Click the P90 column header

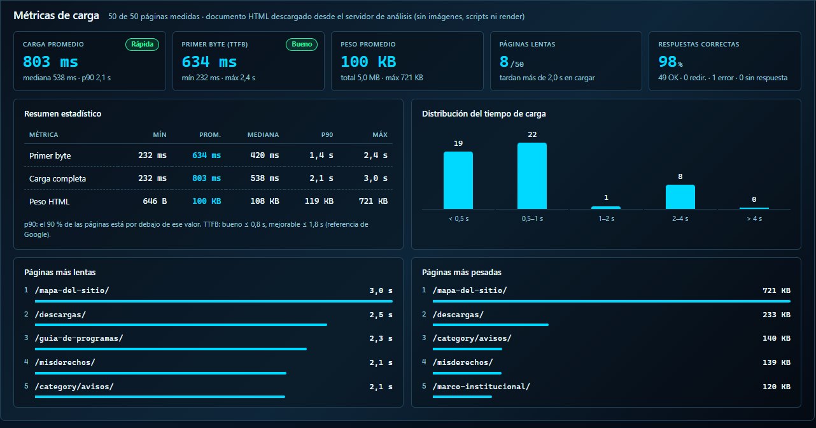pyautogui.click(x=327, y=135)
